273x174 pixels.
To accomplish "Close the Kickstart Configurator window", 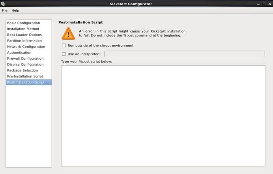I will (x=270, y=4).
